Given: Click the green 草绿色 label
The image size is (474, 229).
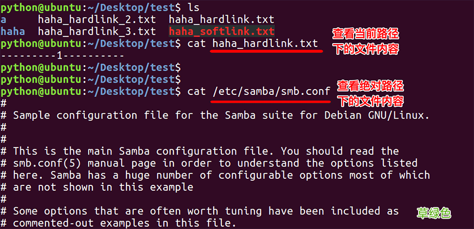Looking at the screenshot, I should coord(433,213).
